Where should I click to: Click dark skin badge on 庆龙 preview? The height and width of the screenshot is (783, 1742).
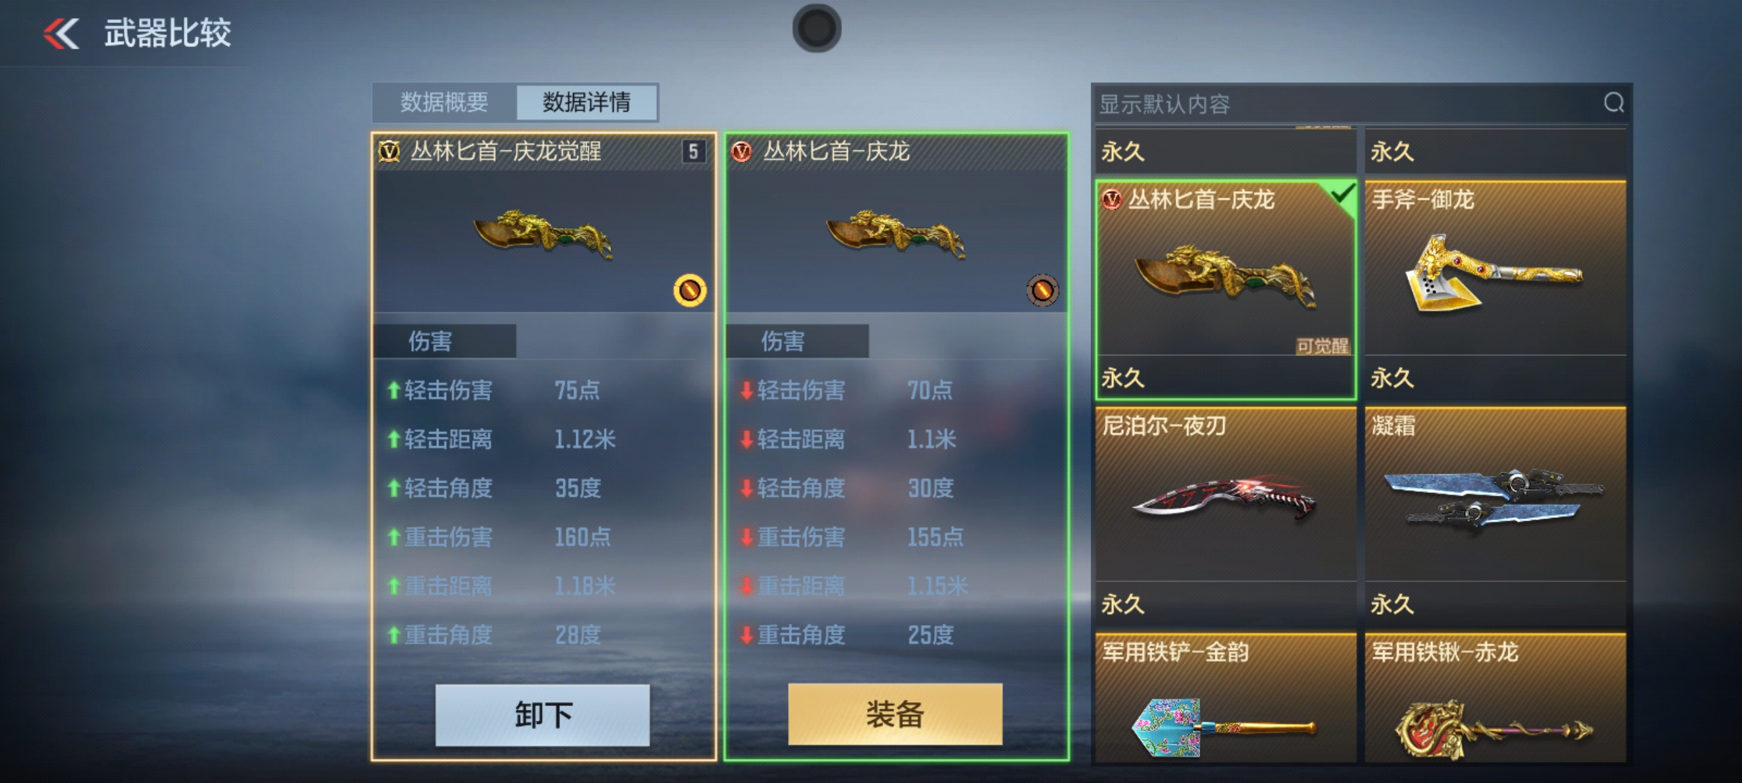(x=1041, y=291)
